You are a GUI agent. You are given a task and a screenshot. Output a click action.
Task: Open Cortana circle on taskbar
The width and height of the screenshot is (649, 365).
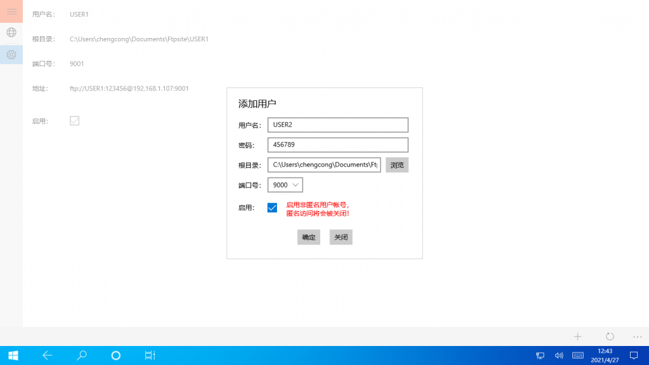tap(115, 355)
